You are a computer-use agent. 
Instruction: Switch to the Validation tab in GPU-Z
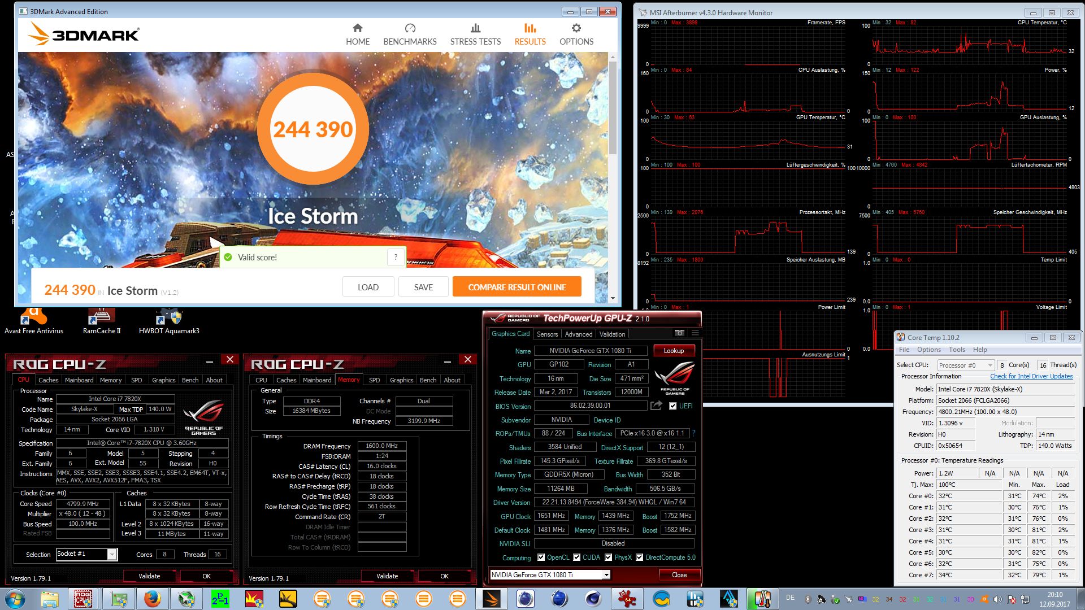click(612, 334)
